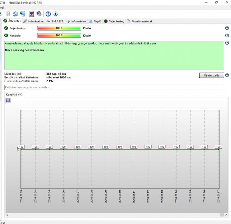
Task: Click the monitor with pencil toolbar icon
Action: (x=32, y=14)
